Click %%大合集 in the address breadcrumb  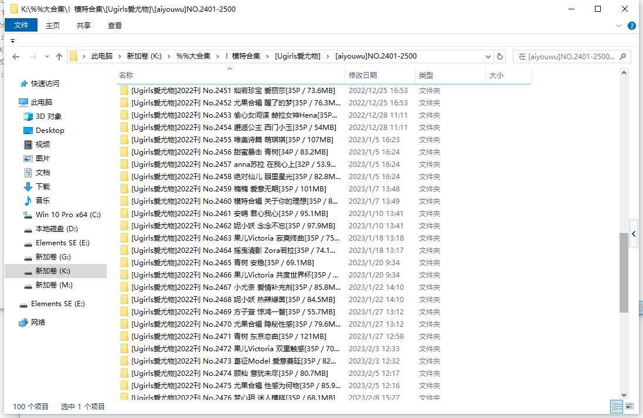[x=193, y=56]
